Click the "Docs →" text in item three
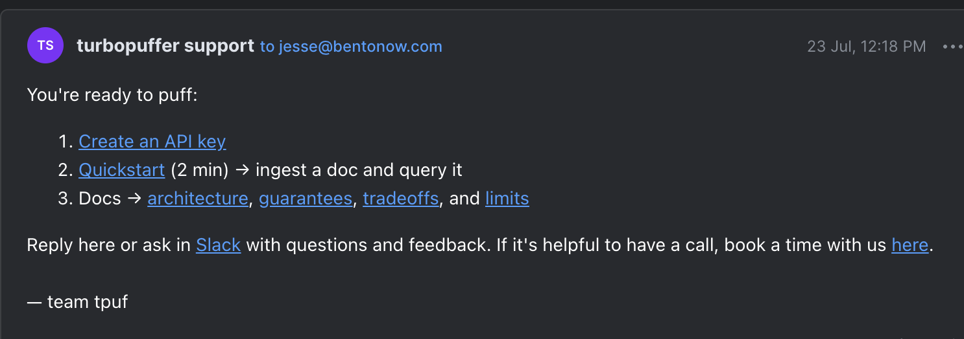The image size is (964, 339). click(110, 198)
